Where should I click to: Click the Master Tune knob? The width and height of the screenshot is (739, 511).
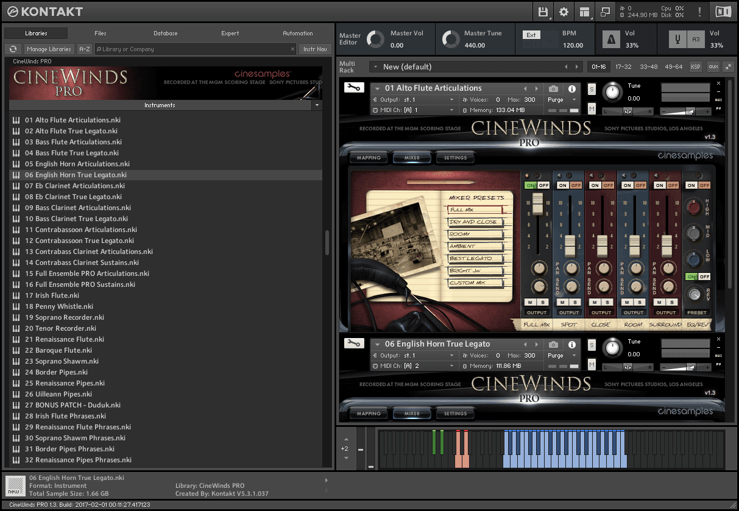(x=450, y=40)
